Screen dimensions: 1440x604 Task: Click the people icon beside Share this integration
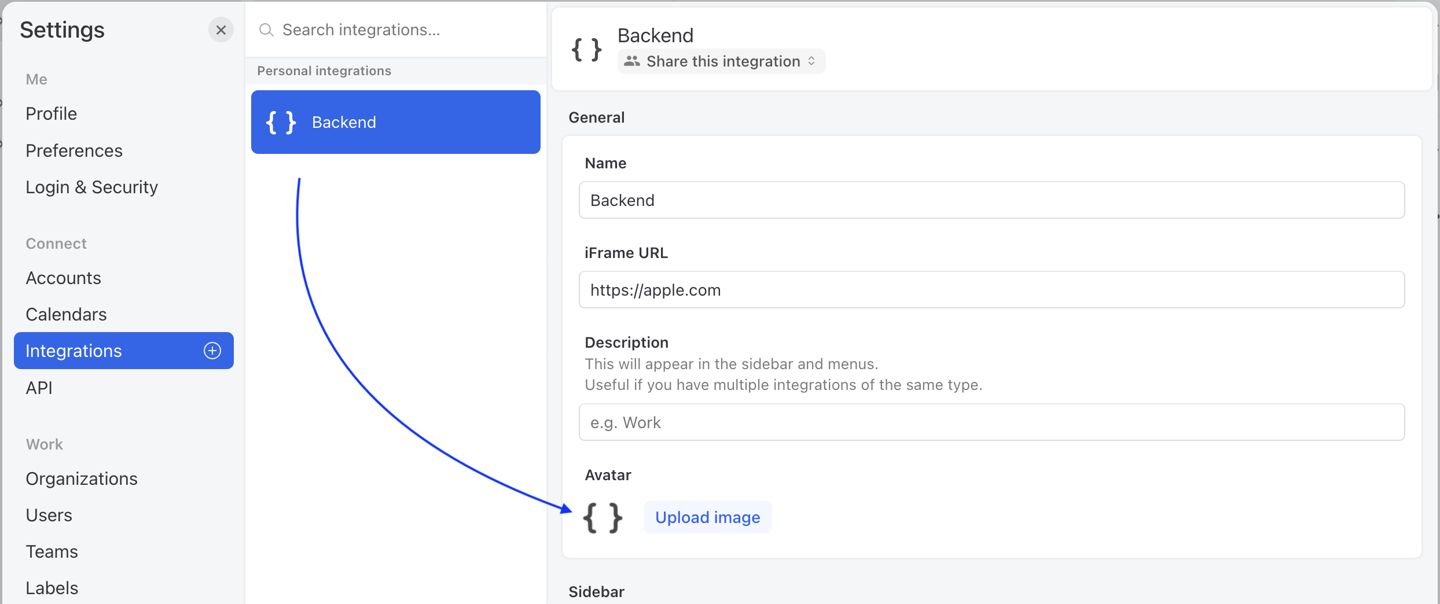point(632,61)
